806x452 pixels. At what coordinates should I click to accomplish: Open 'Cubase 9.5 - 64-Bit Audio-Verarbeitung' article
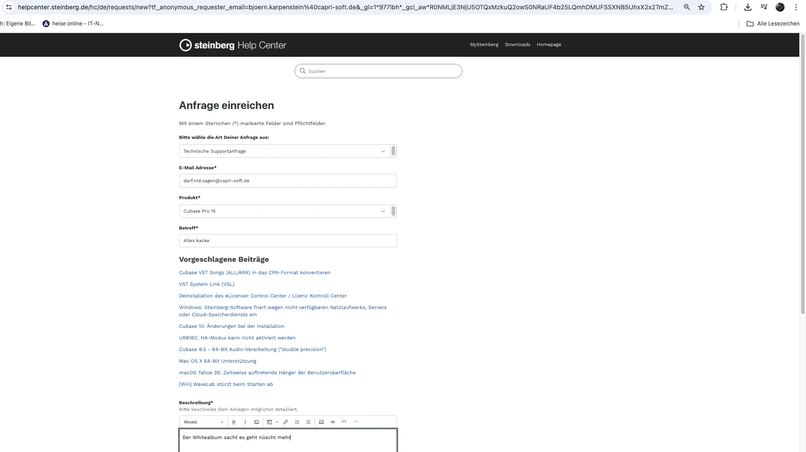(253, 349)
